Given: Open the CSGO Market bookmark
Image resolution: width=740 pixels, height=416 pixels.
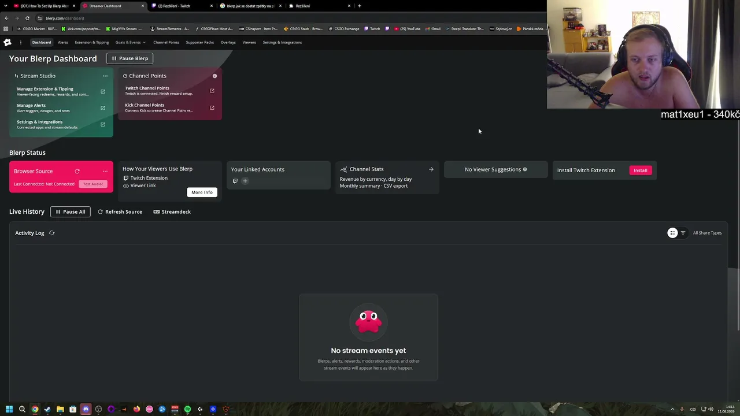Looking at the screenshot, I should click(37, 29).
